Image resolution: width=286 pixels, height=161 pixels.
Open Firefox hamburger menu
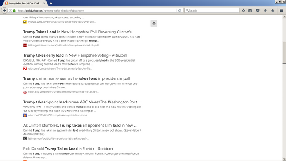(282, 11)
